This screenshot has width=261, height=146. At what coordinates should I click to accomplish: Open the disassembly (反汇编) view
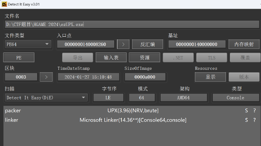point(148,44)
